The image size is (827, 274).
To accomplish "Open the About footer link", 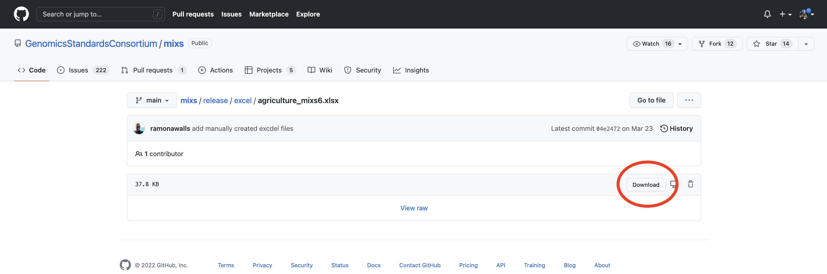I will click(x=602, y=265).
